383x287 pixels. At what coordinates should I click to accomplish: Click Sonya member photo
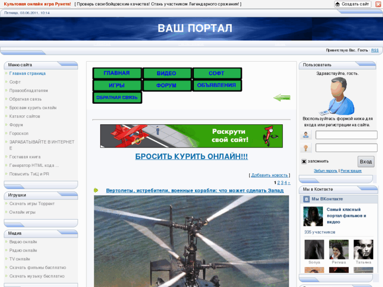(314, 250)
